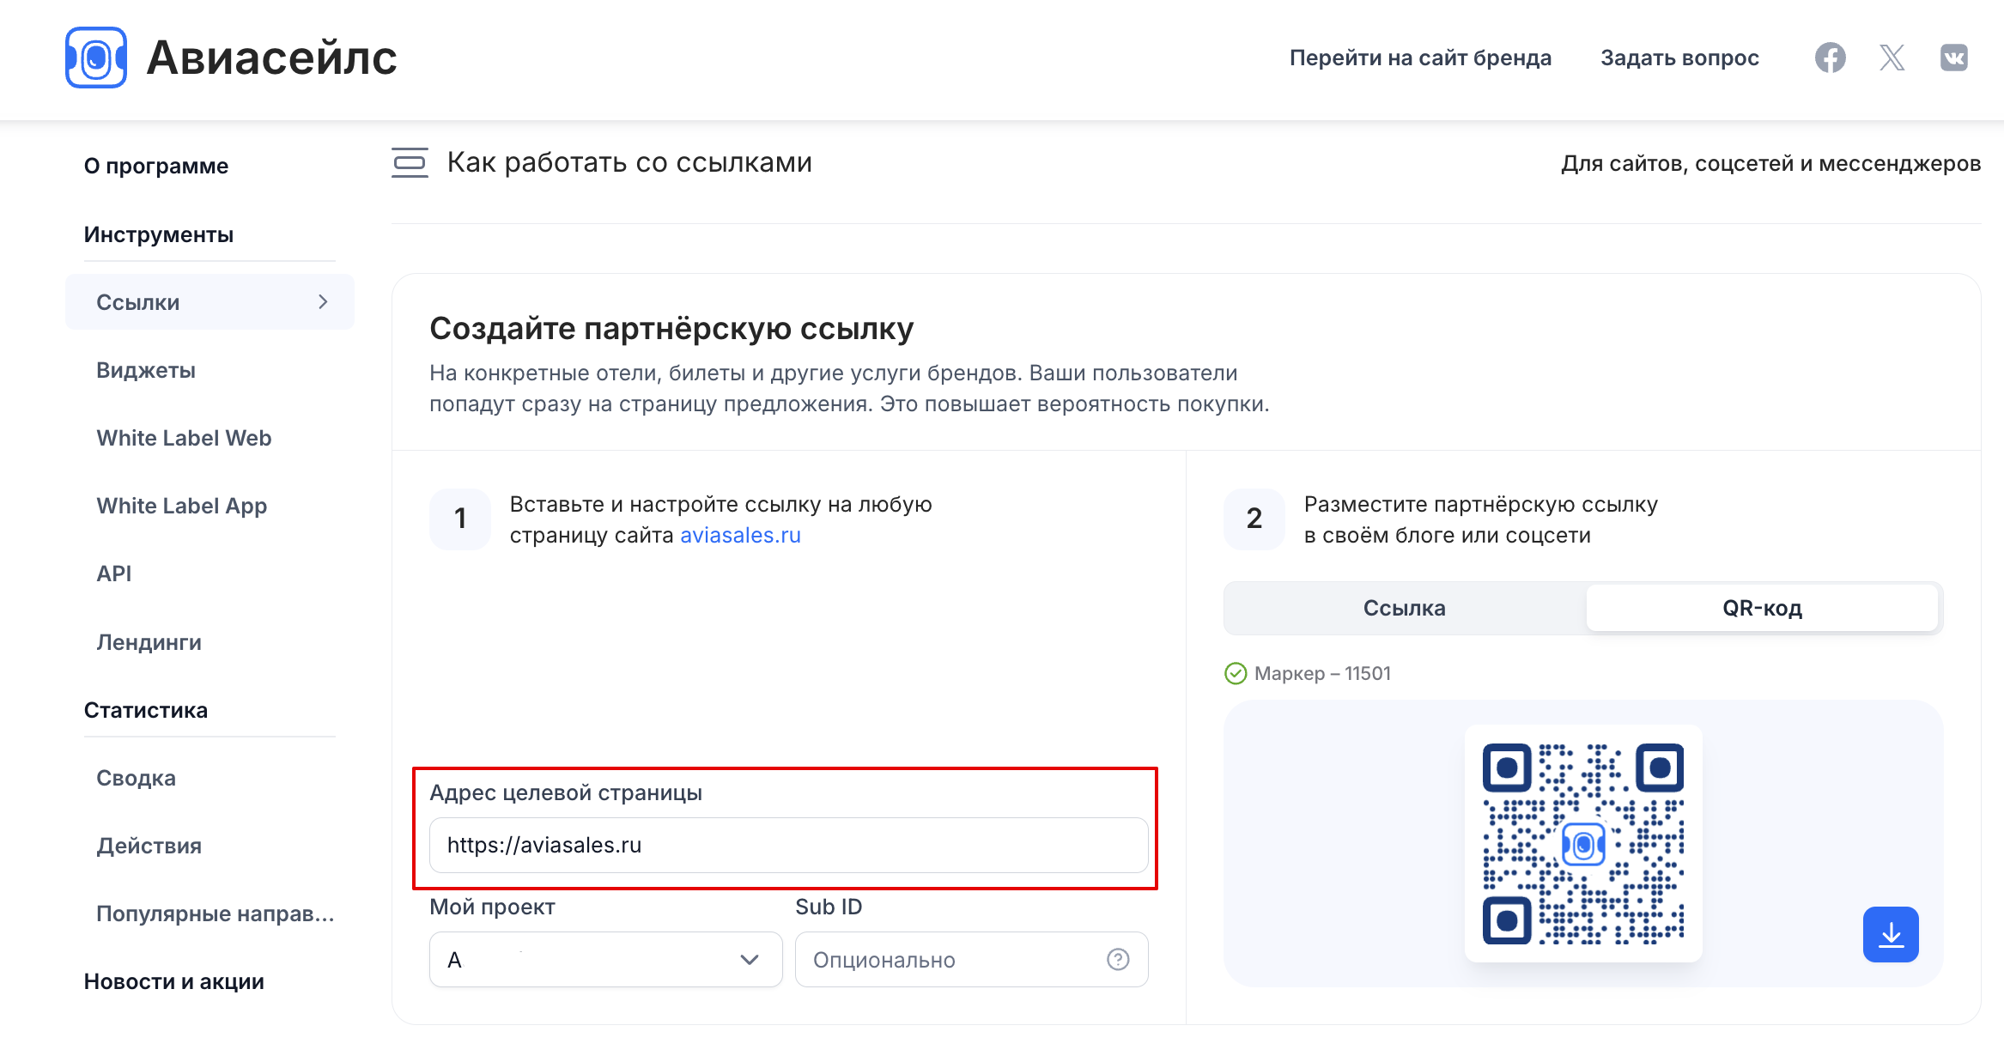Open Действия statistics page

click(x=149, y=846)
